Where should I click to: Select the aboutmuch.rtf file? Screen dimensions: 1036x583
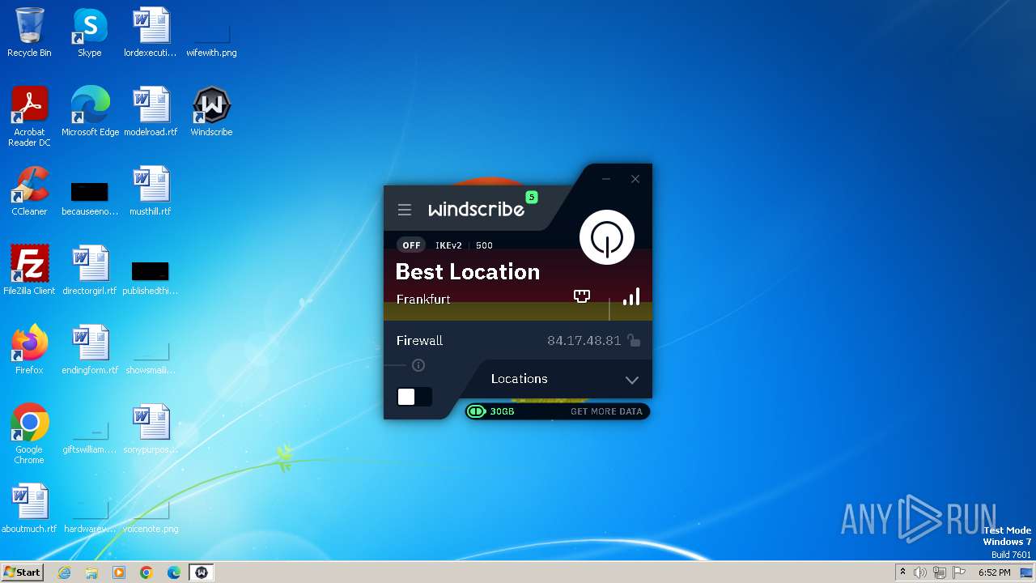pyautogui.click(x=29, y=509)
